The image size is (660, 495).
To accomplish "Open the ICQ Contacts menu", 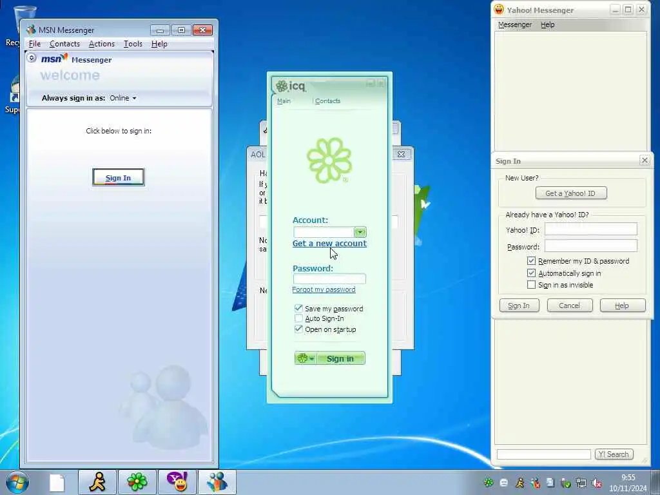I will click(327, 101).
